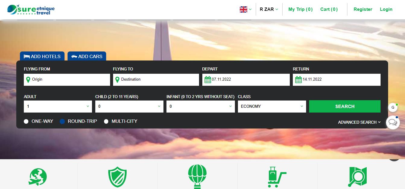Click the Flying From origin field
Screen dimensions: 405x189
pos(67,80)
